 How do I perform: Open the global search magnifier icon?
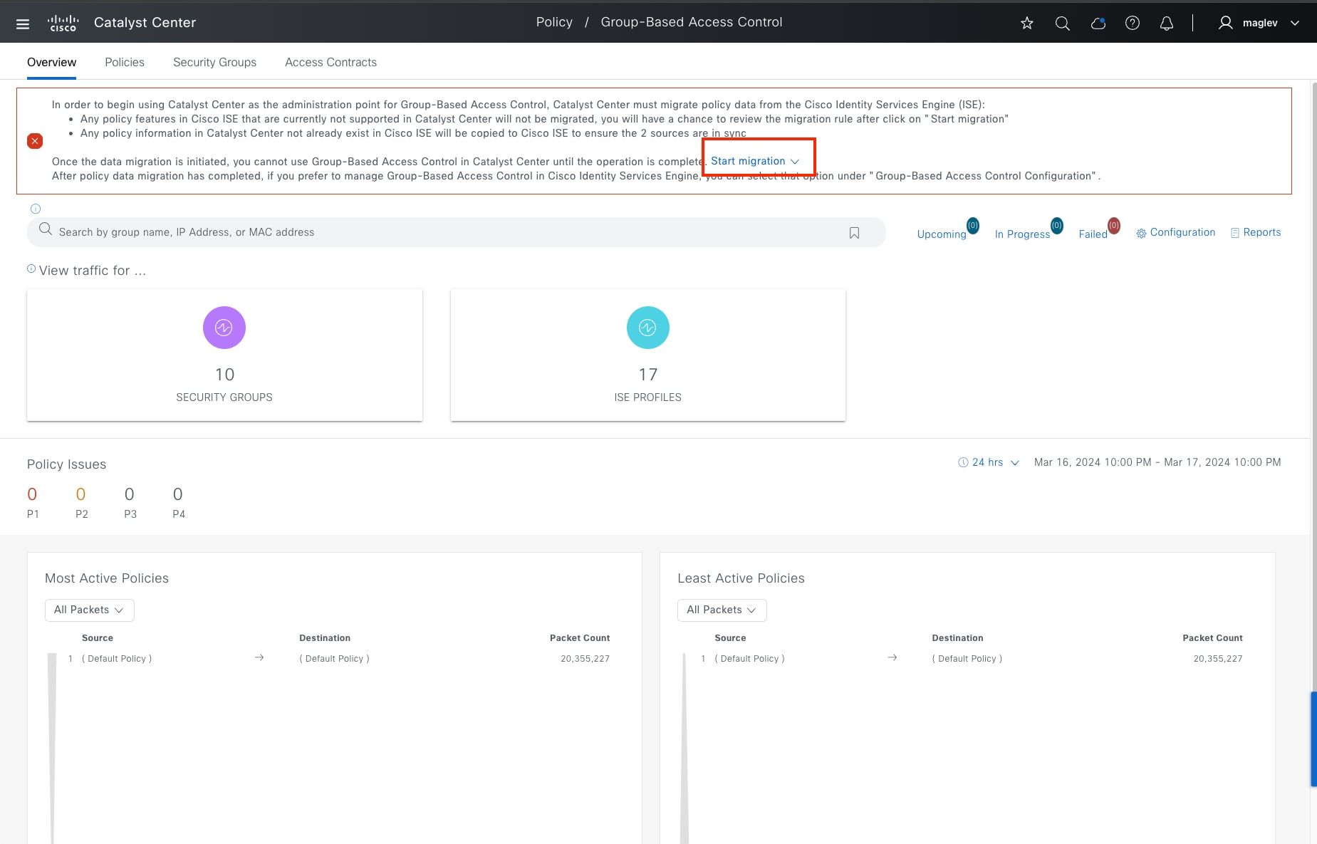point(1063,23)
